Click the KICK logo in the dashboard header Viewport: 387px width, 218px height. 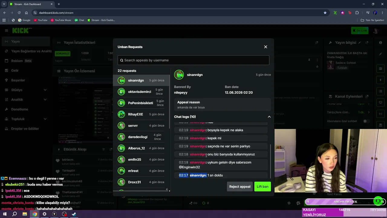[x=22, y=30]
